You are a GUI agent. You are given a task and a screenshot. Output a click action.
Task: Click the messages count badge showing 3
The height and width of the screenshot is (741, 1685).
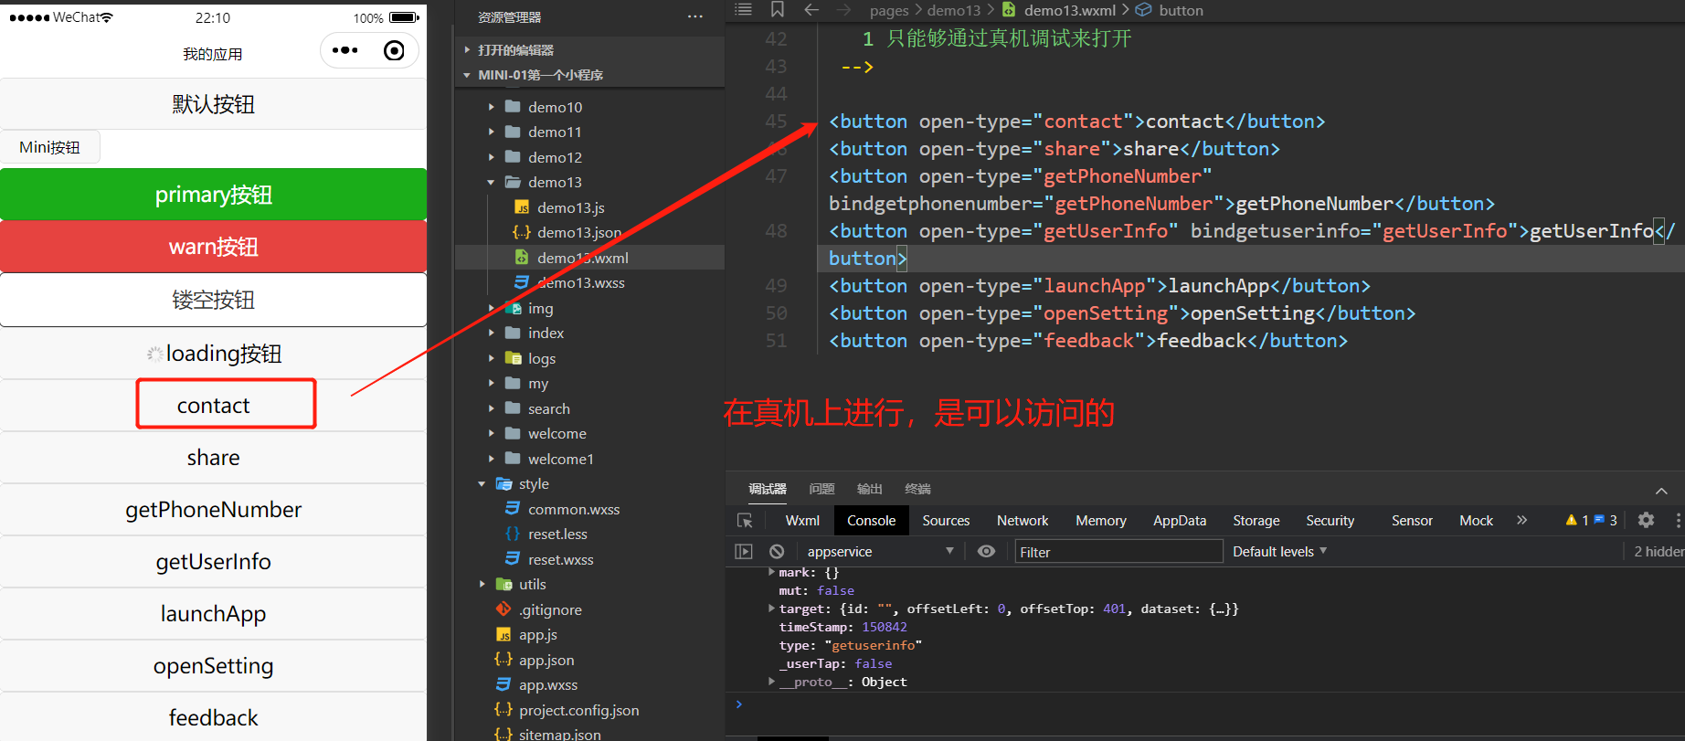pos(1606,520)
